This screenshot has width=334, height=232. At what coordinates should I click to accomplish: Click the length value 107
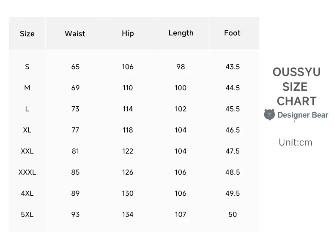[x=181, y=214]
